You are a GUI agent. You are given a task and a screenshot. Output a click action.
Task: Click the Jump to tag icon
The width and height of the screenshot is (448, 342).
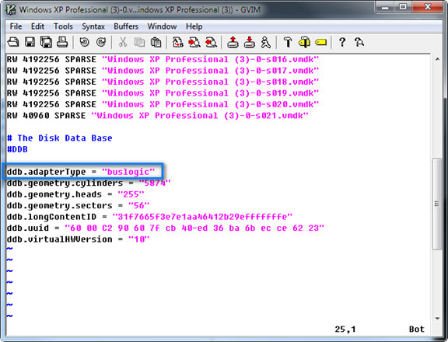point(321,42)
